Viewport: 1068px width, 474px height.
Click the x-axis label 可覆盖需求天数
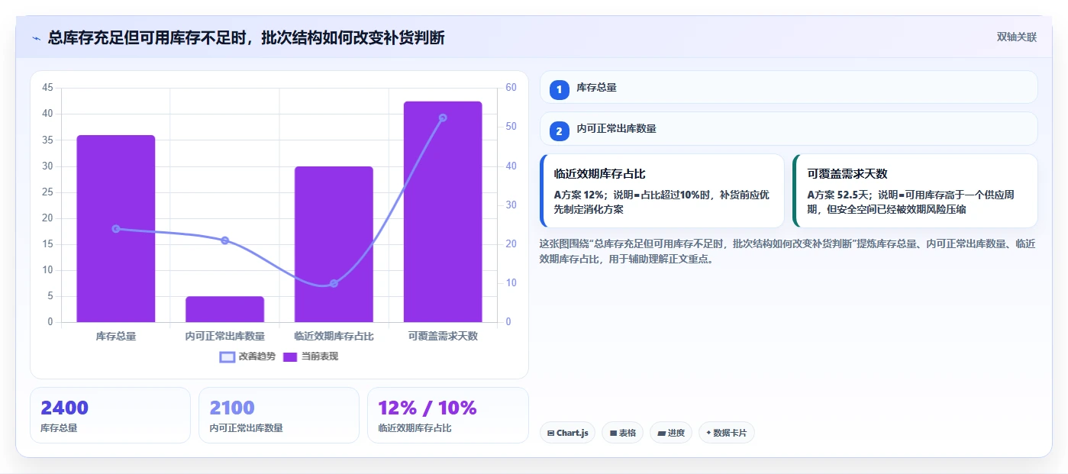443,336
